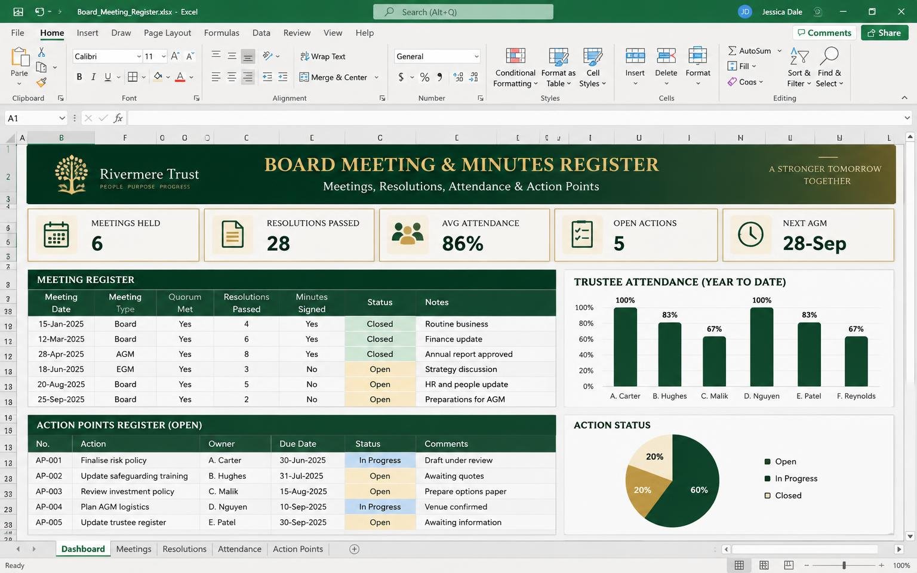Screen dimensions: 917x573
Task: Switch to the Action Points sheet tab
Action: click(298, 549)
